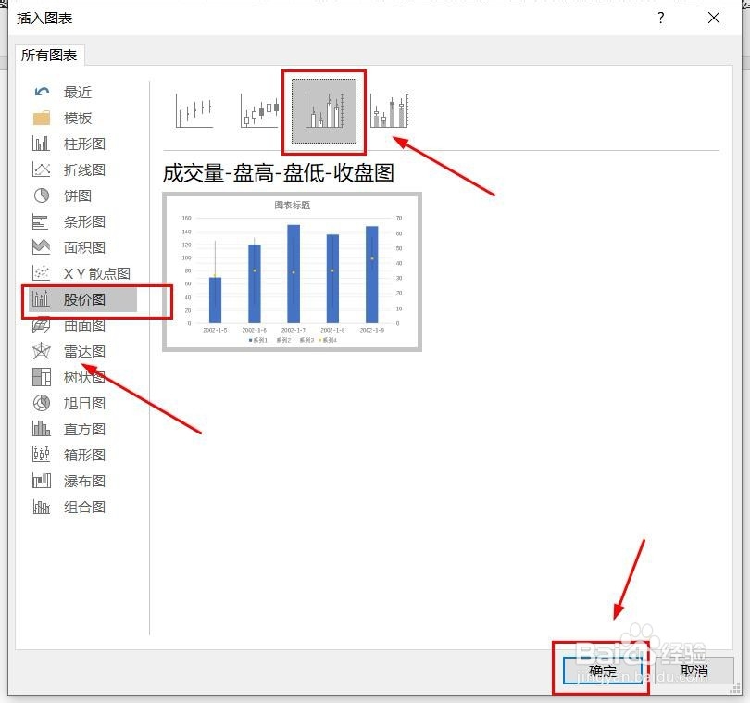This screenshot has width=750, height=703.
Task: Choose 柱形图 text in chart list
Action: click(84, 144)
